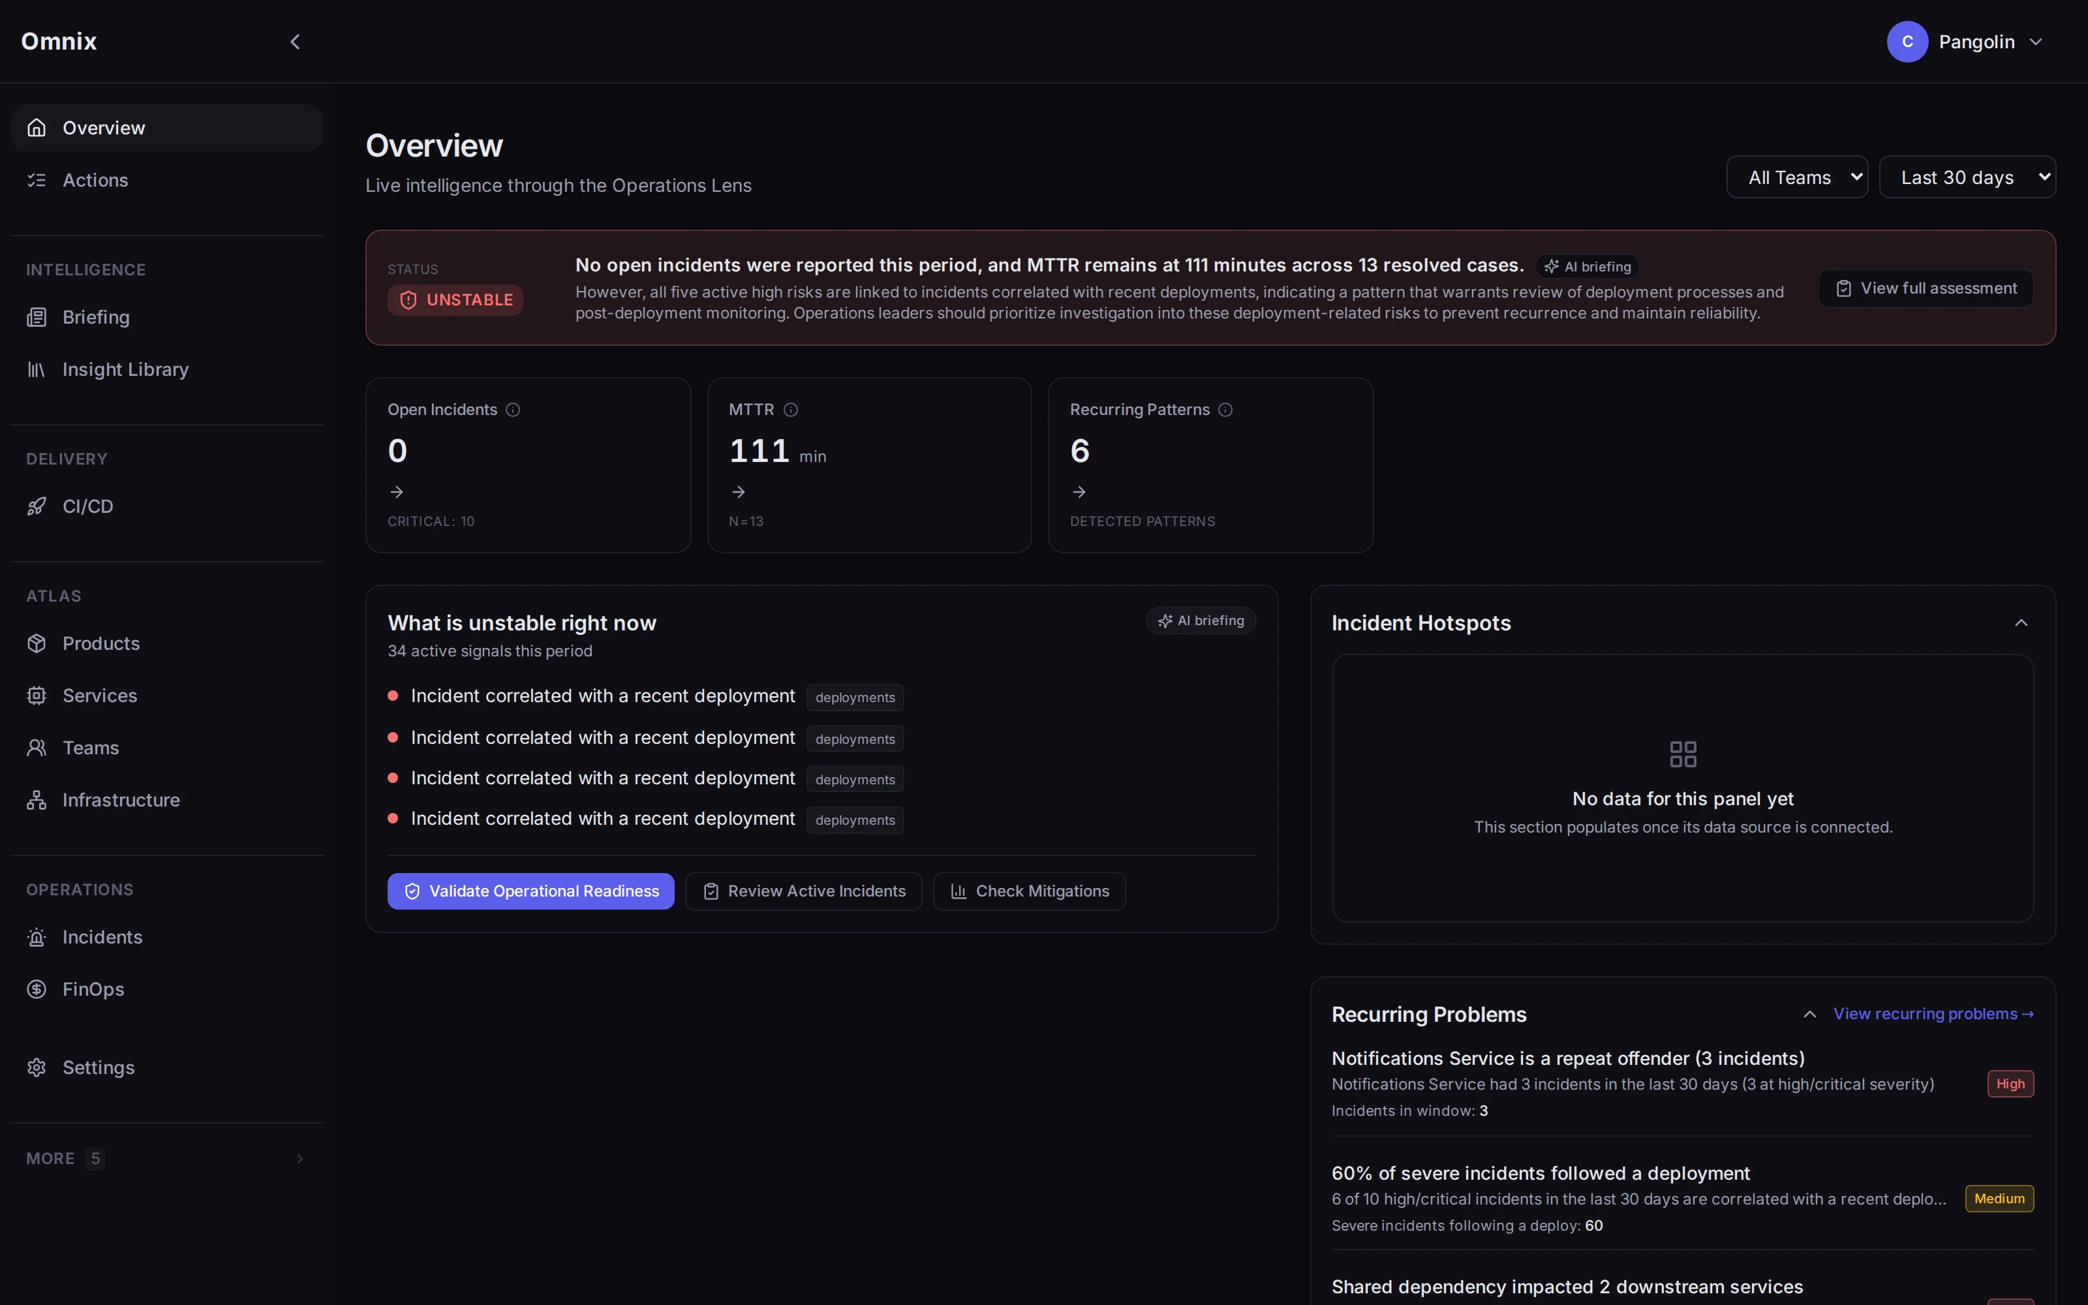
Task: Open the All Teams dropdown
Action: point(1797,177)
